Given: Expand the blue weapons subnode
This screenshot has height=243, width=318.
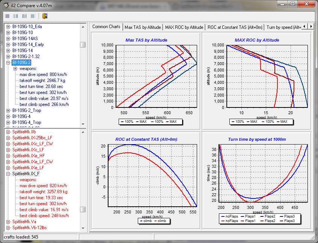Looking at the screenshot, I should pos(15,69).
